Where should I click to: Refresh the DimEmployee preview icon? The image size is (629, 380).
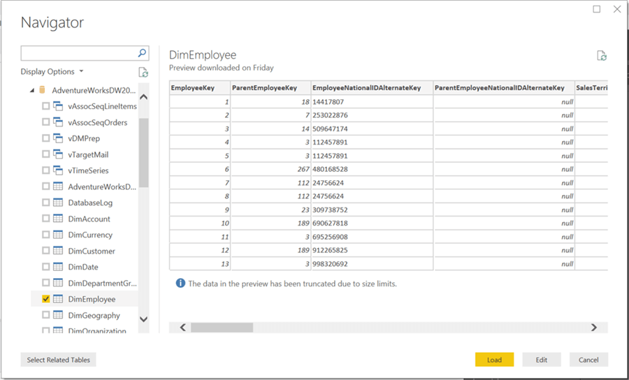pos(601,56)
